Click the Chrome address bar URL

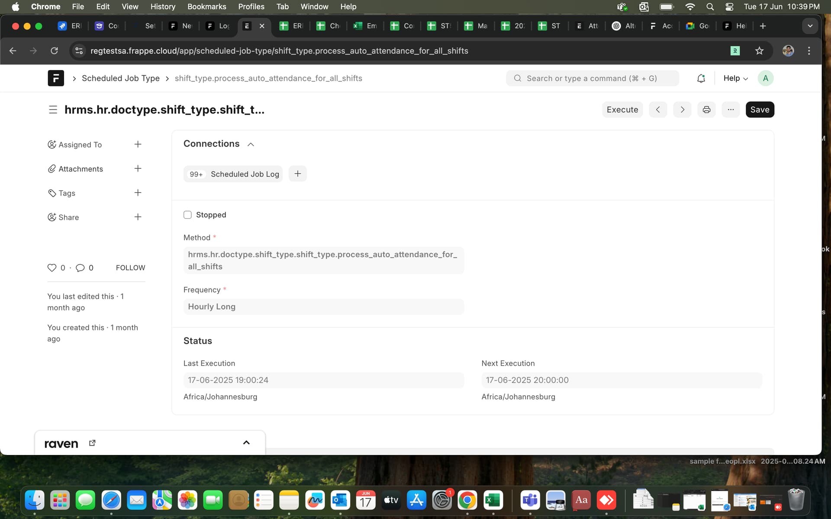[279, 51]
